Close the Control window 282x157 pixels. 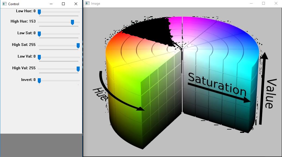76,4
